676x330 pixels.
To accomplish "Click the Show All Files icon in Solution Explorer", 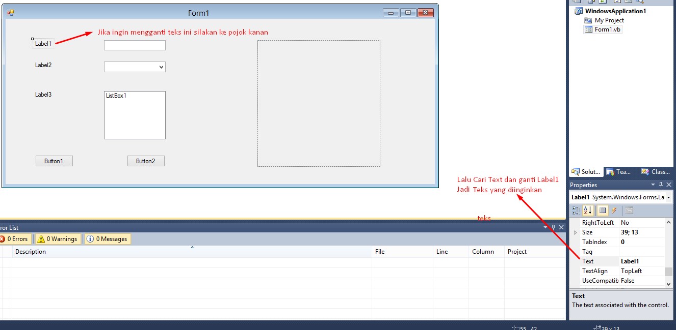I will pos(590,2).
